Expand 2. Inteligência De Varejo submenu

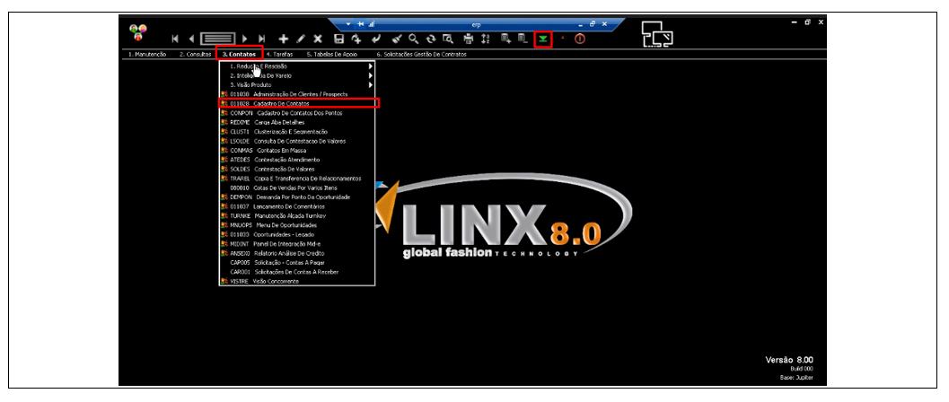point(296,75)
